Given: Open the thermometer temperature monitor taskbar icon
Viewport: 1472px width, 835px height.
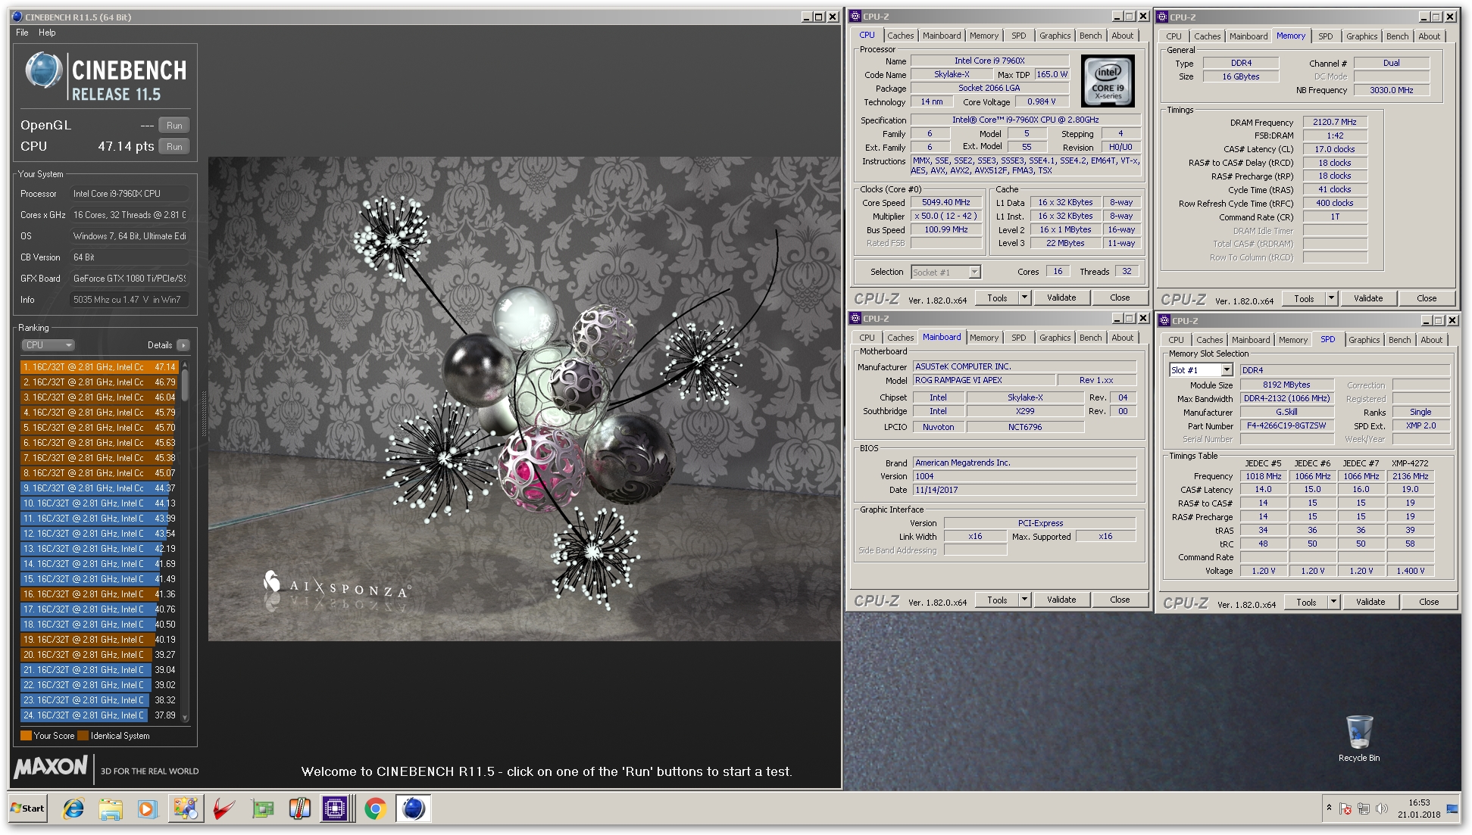Looking at the screenshot, I should coord(300,809).
